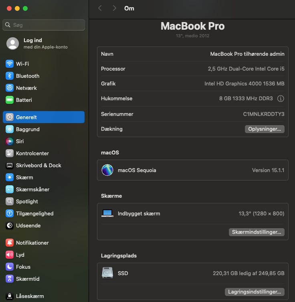295x302 pixels.
Task: Click display size 13,3" (1280 × 800)
Action: click(x=261, y=214)
